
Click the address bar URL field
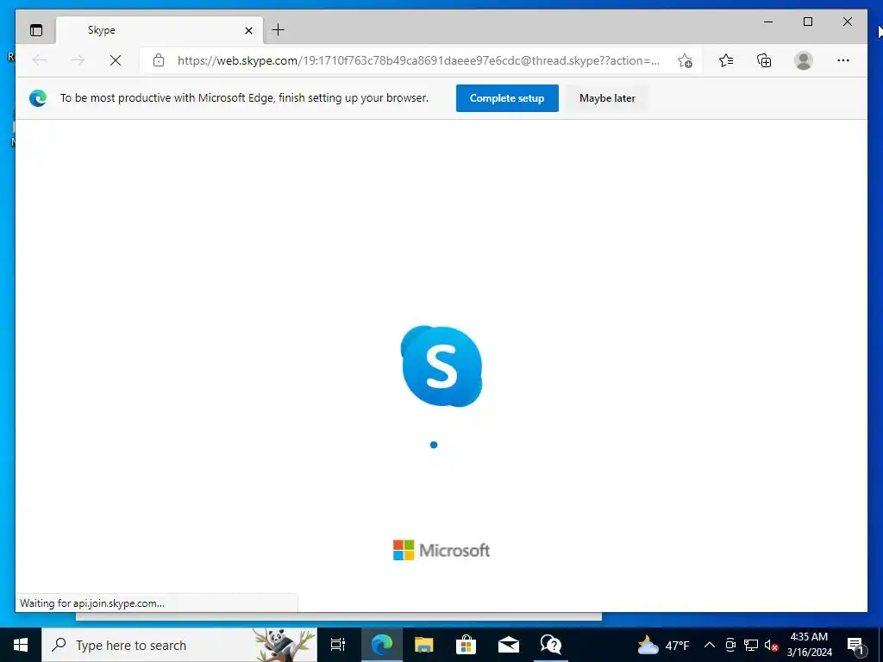tap(418, 60)
